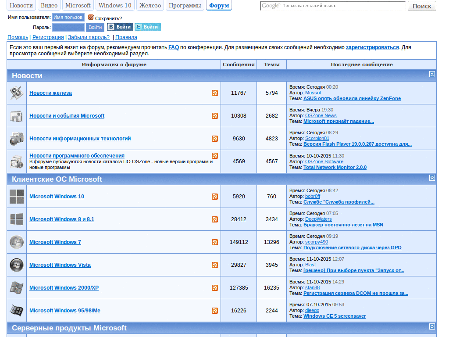Open RSS feed for Microsoft Windows 10
This screenshot has width=449, height=337.
(x=215, y=197)
